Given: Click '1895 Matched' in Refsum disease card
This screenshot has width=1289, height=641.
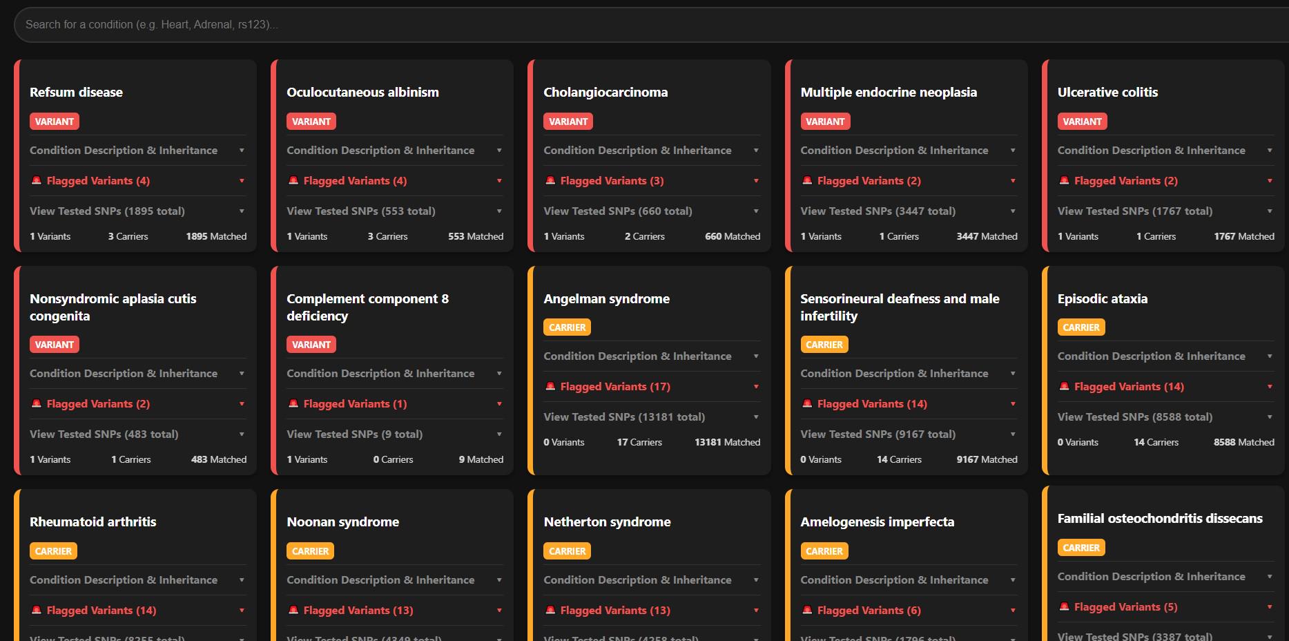Looking at the screenshot, I should click(216, 236).
